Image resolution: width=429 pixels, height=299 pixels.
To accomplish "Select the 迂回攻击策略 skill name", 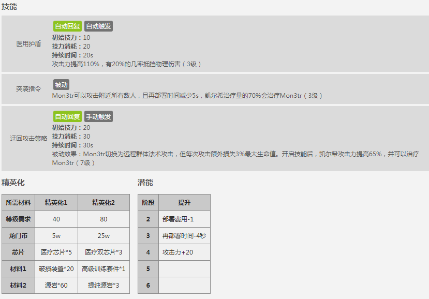I will [29, 139].
